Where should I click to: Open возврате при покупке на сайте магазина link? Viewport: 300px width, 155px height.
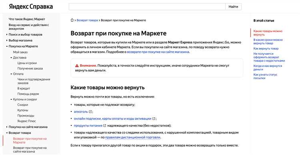click(x=158, y=52)
